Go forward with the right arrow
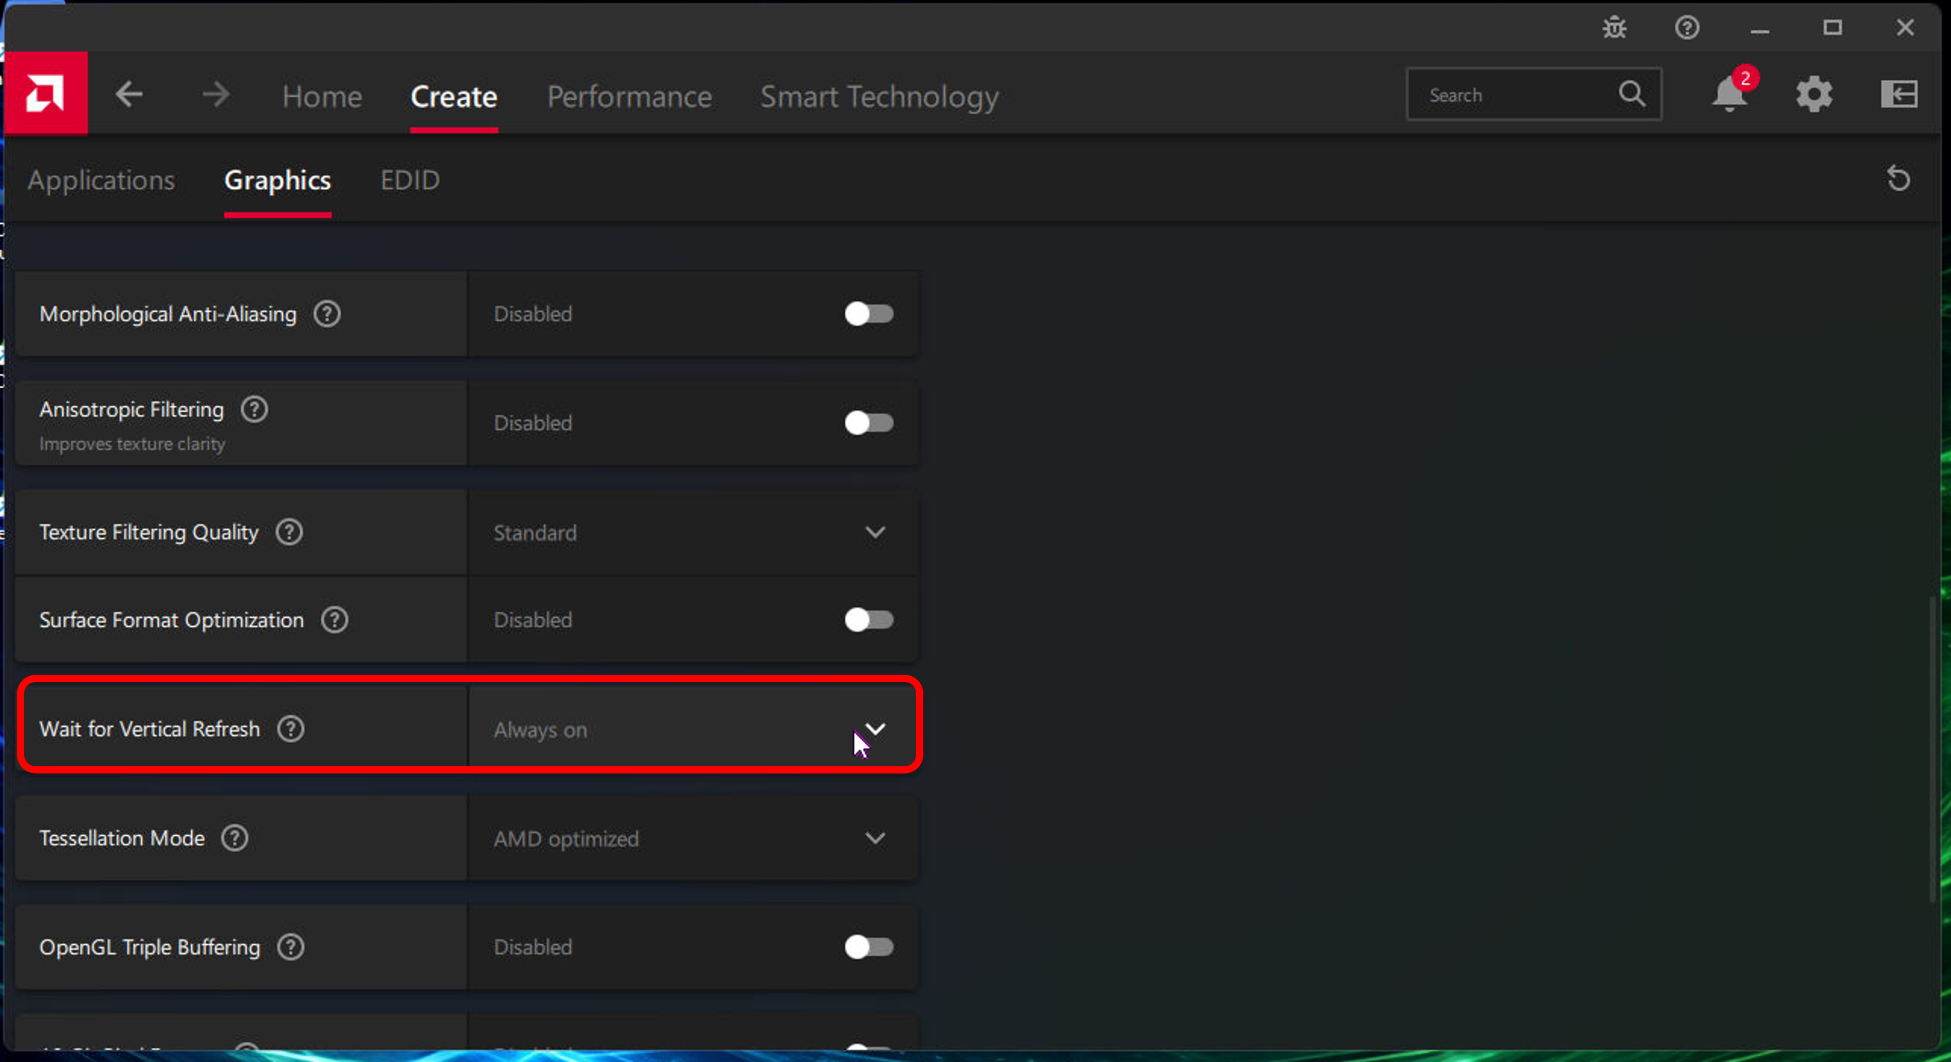 click(x=216, y=95)
